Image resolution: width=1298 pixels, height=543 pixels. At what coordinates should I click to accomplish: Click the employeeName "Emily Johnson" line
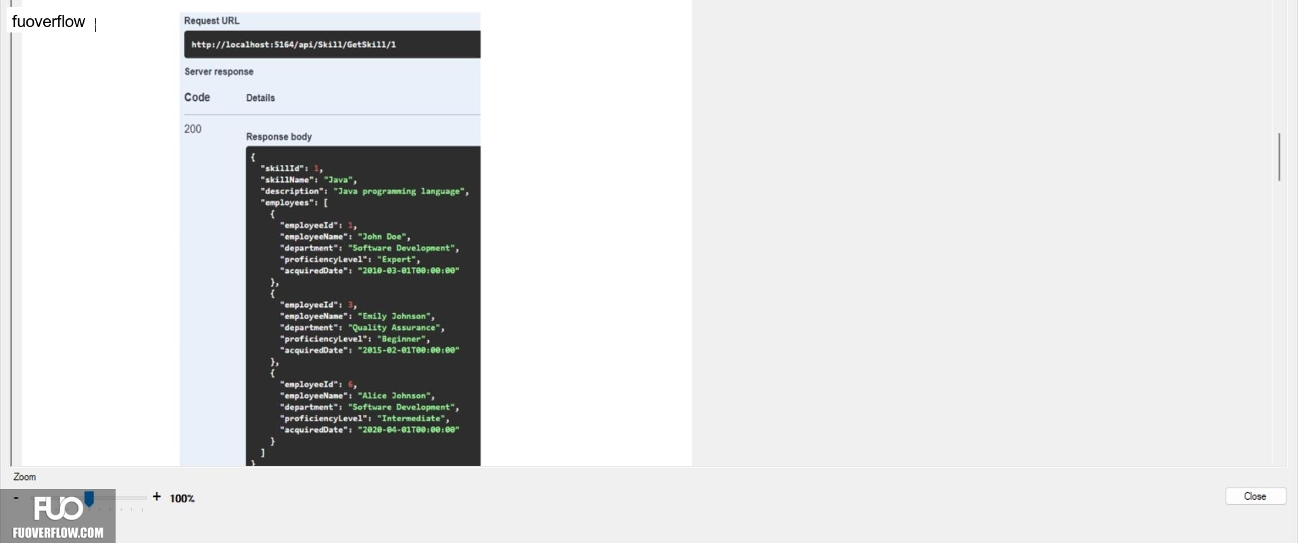pos(357,316)
